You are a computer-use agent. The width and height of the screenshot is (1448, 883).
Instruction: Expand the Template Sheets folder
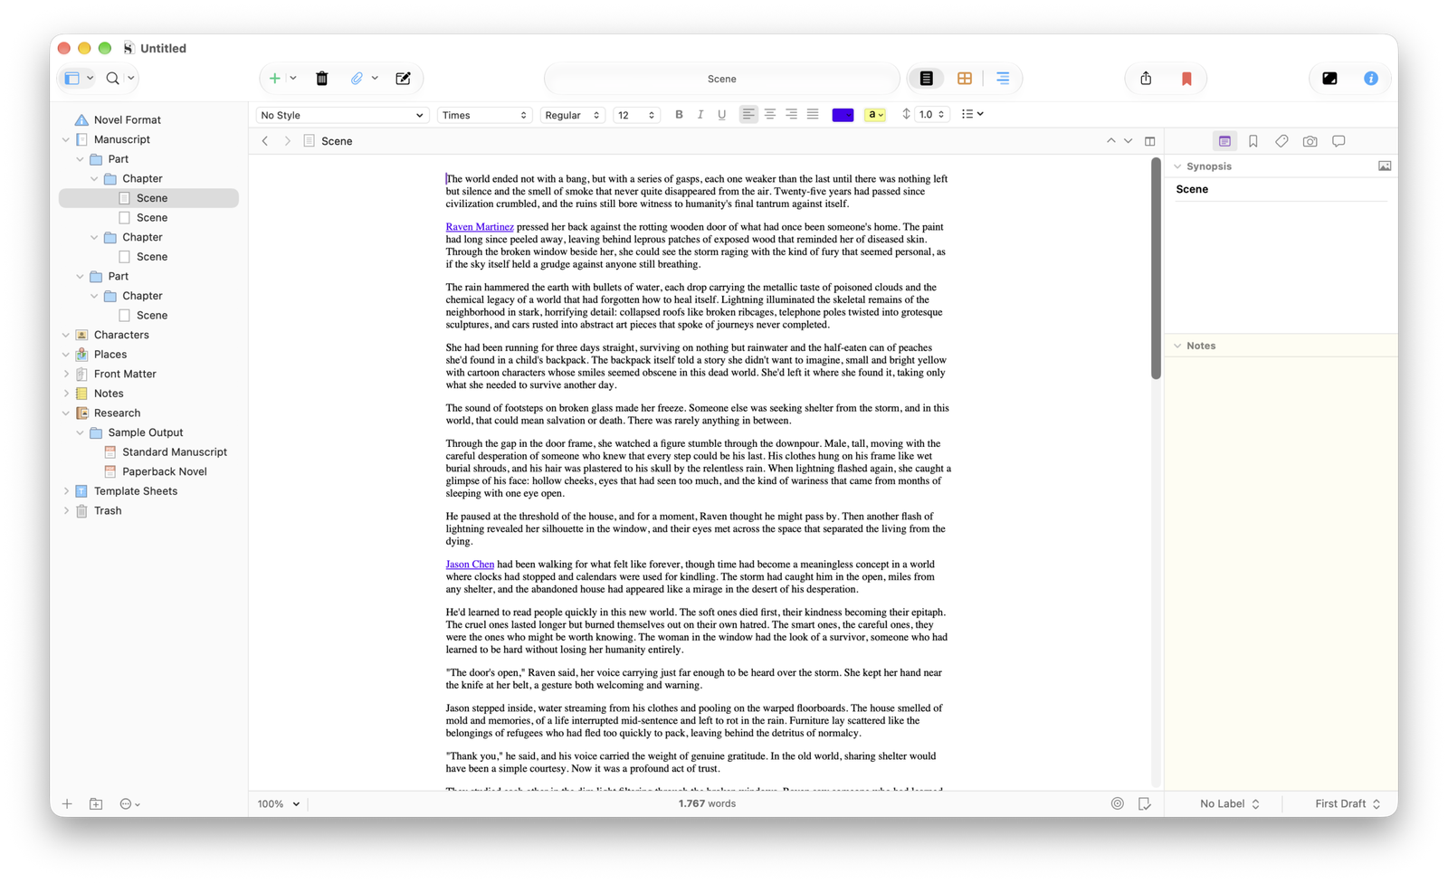(66, 491)
